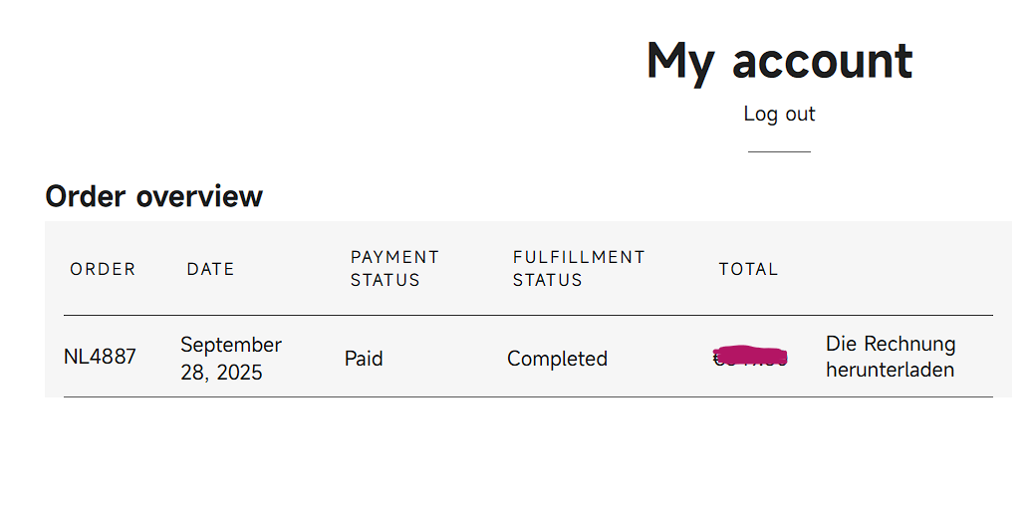Click the word September in the date
This screenshot has height=519, width=1033.
pyautogui.click(x=230, y=345)
